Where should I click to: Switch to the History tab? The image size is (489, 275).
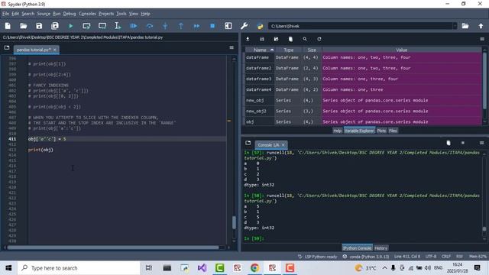[x=381, y=248]
